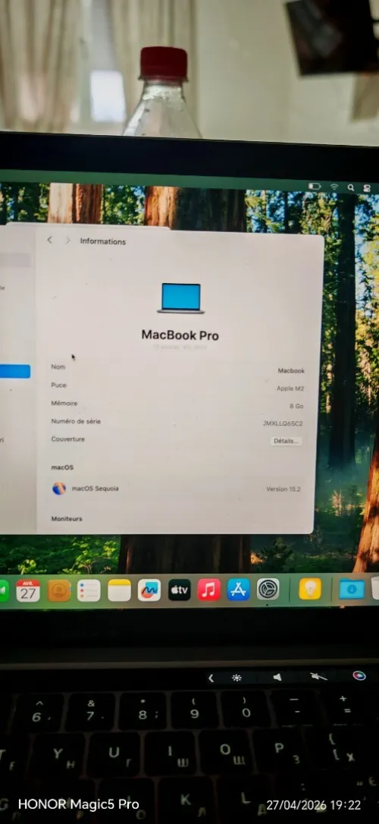Open Spotlight search from the menu bar
Image resolution: width=379 pixels, height=824 pixels.
coord(351,187)
